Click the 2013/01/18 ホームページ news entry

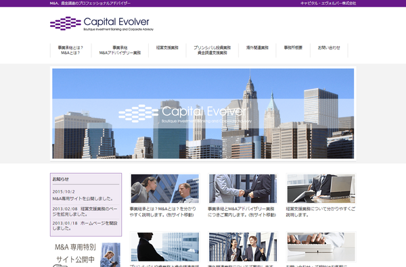[x=85, y=226]
